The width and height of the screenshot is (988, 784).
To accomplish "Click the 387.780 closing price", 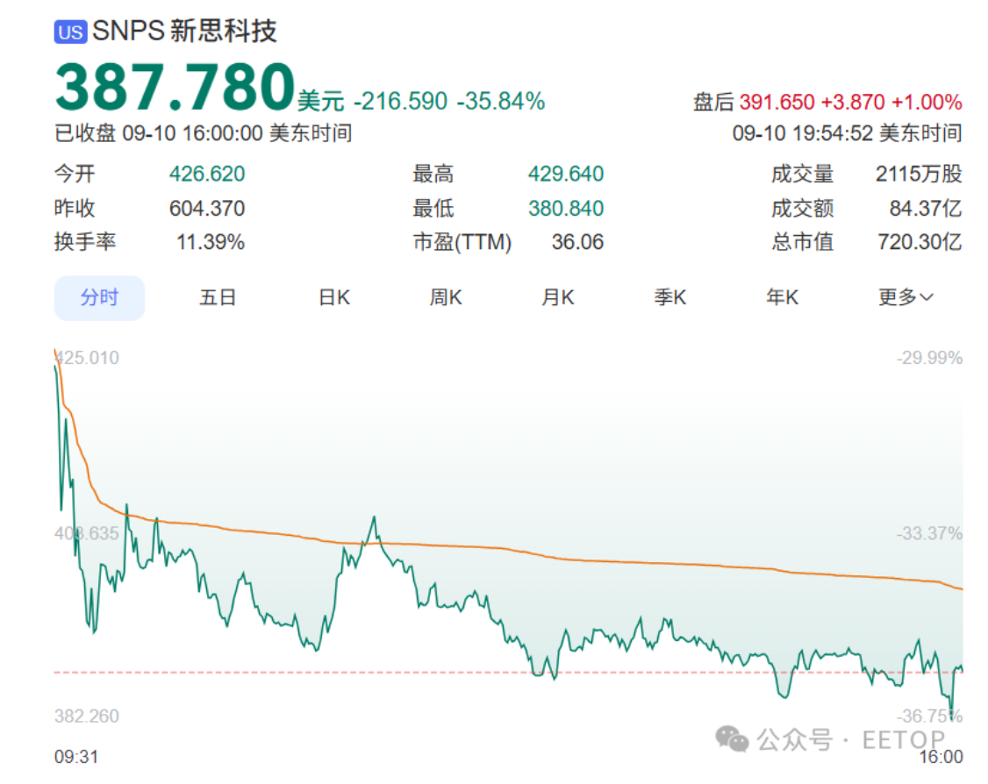I will (175, 88).
